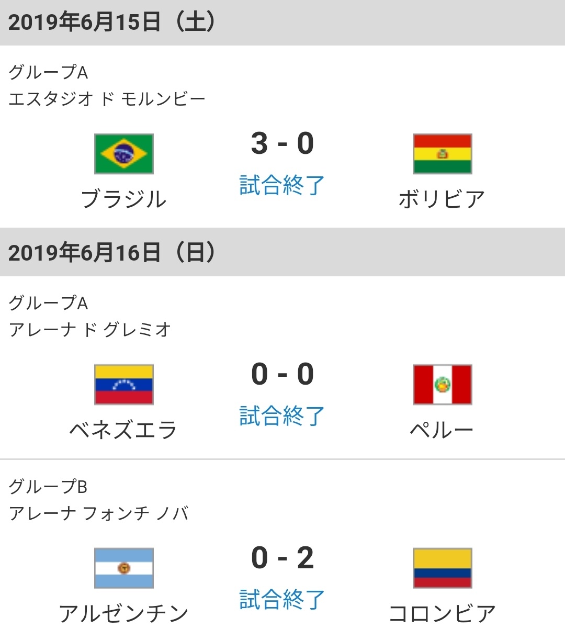This screenshot has height=640, width=565.
Task: Tap the Venezuela flag icon
Action: [x=124, y=385]
